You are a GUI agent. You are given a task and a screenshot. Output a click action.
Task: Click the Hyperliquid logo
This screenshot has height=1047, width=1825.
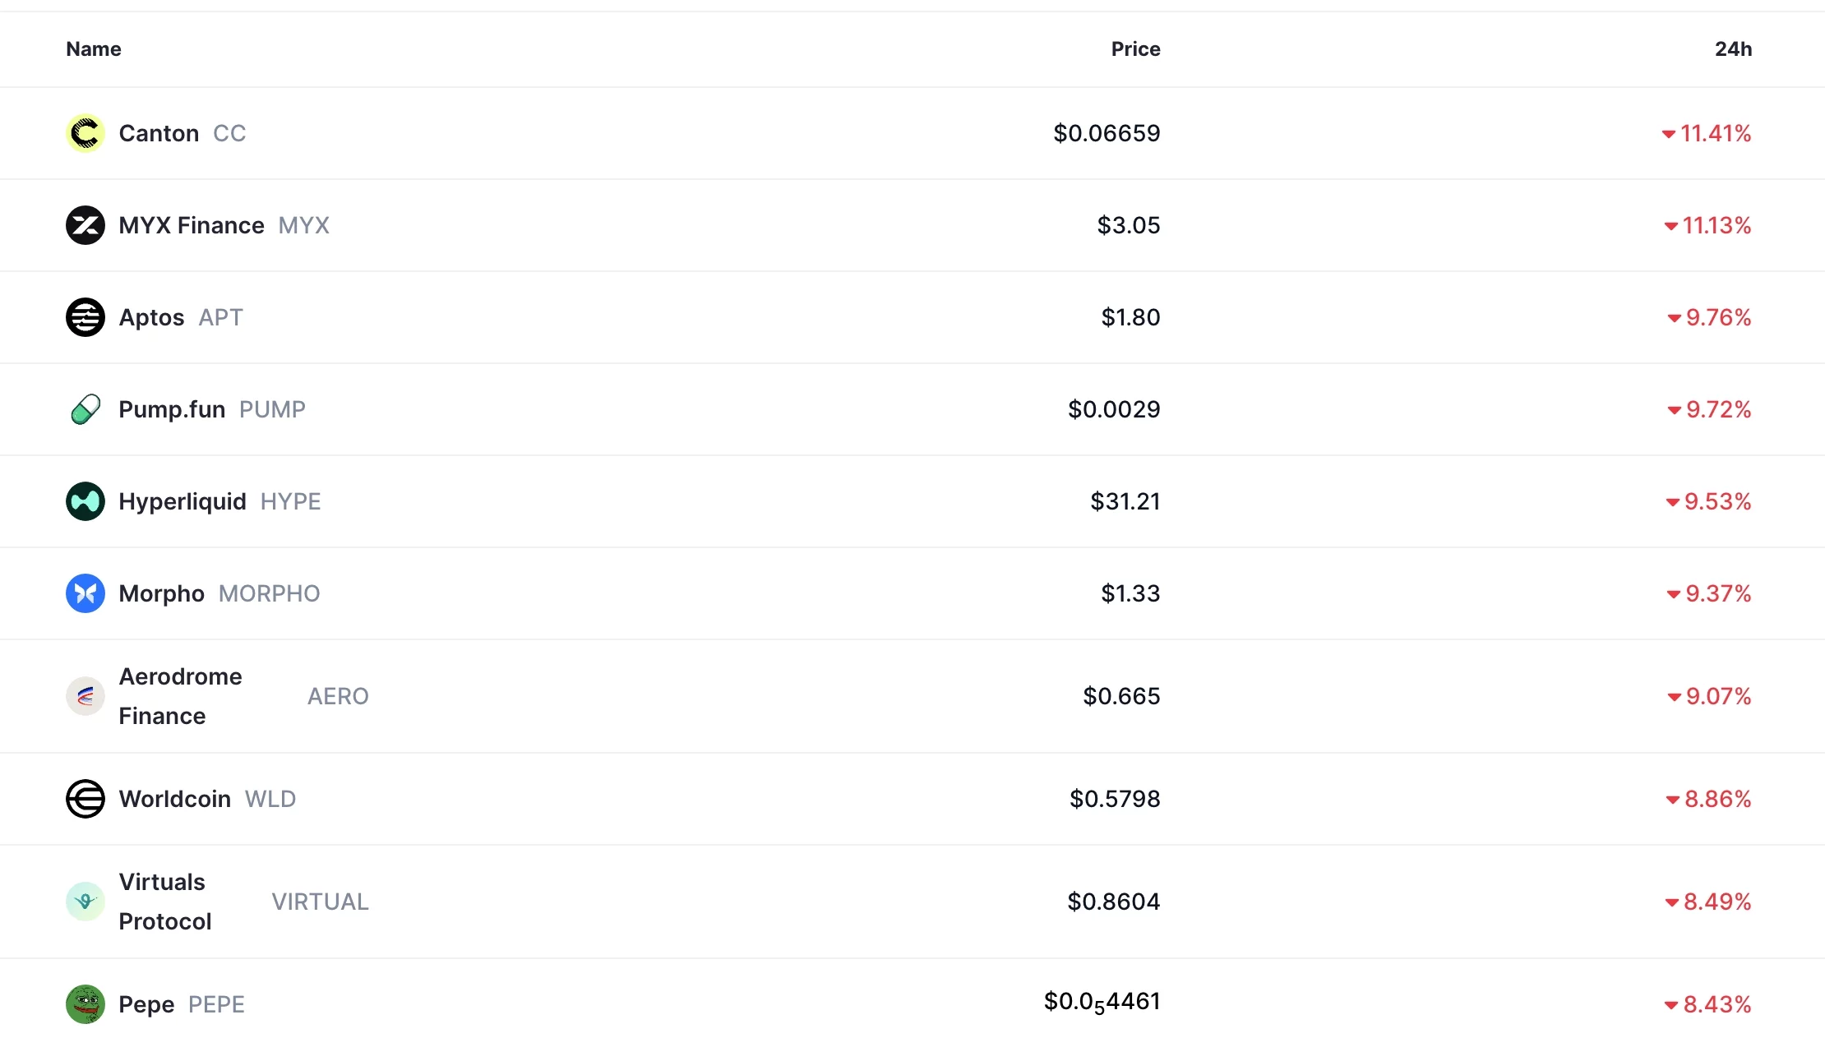pos(85,500)
